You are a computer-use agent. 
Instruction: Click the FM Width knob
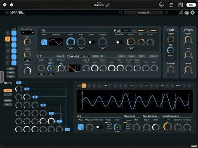(x=71, y=42)
